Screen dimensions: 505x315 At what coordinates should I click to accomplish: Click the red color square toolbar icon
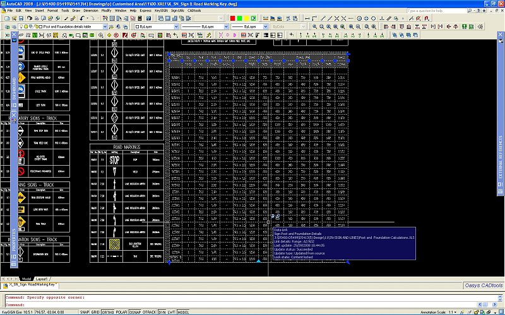(x=233, y=19)
